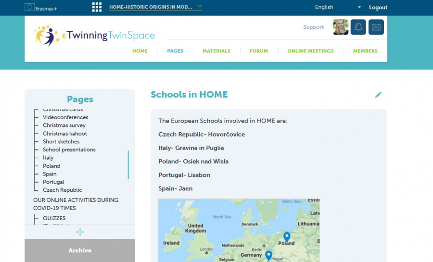
Task: Open the notifications bell
Action: click(358, 27)
